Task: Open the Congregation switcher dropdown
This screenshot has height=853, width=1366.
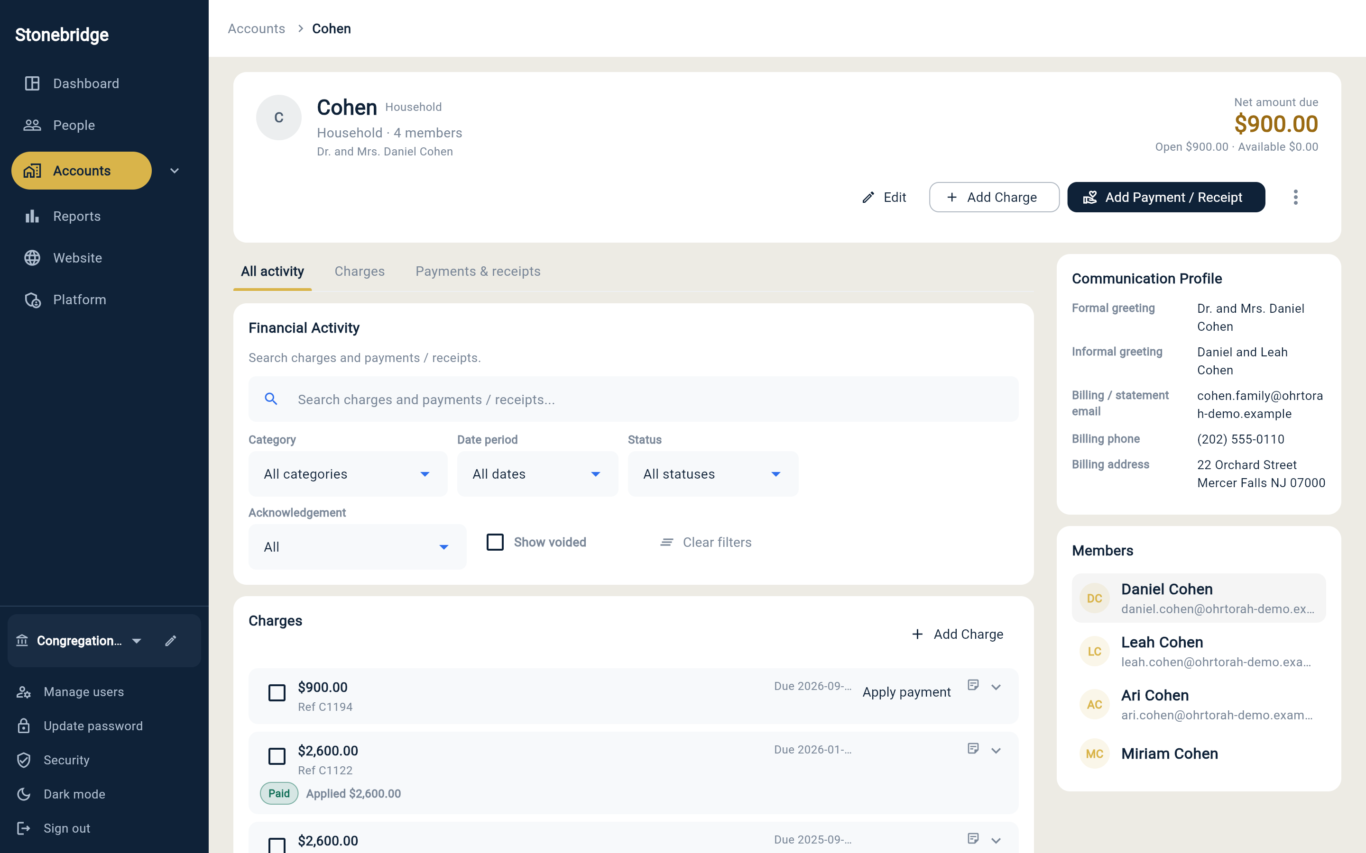Action: (136, 641)
